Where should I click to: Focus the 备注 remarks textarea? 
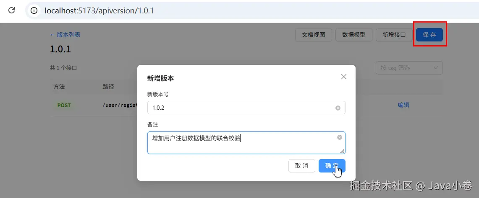[x=246, y=143]
